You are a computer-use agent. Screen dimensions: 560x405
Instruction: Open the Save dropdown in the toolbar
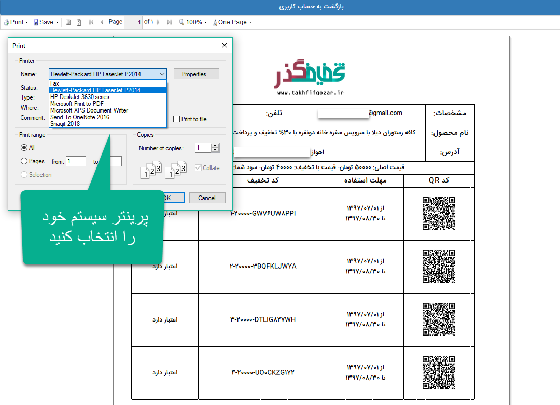point(46,22)
